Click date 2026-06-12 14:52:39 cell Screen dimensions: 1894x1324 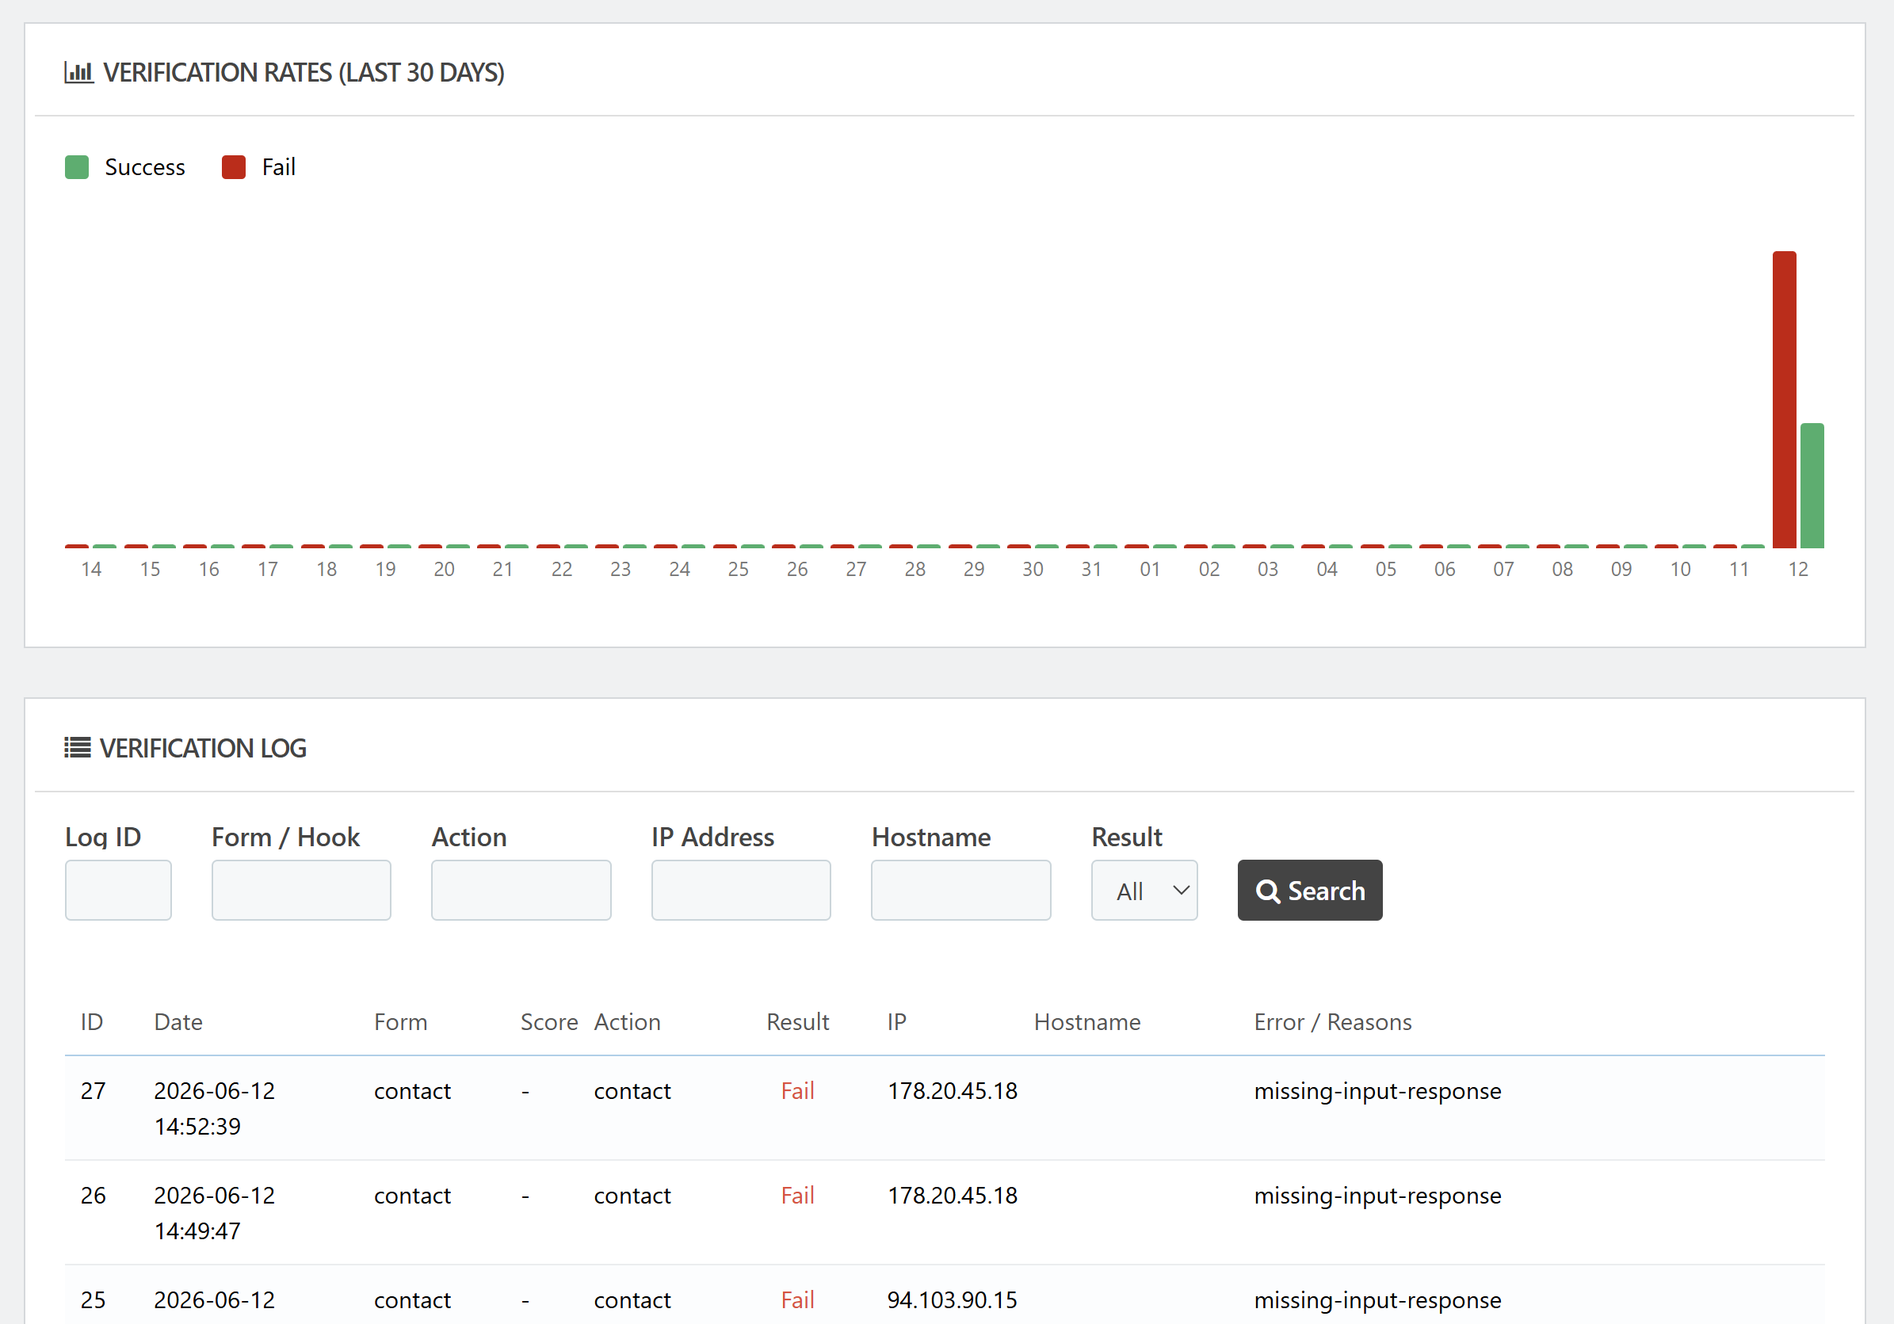215,1108
